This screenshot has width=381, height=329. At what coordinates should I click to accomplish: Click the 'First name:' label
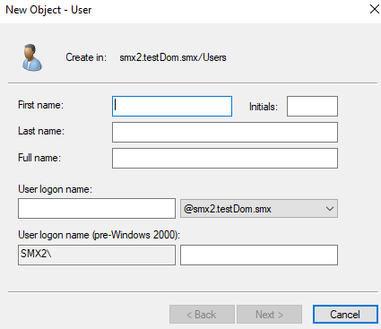point(40,105)
